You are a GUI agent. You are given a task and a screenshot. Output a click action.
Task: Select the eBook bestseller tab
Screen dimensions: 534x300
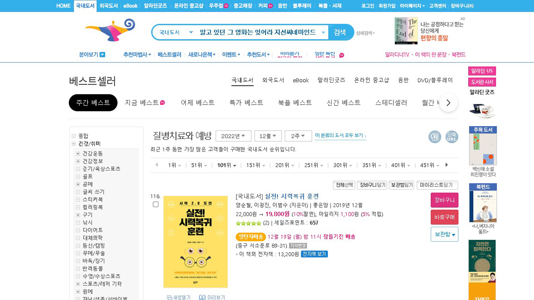301,80
